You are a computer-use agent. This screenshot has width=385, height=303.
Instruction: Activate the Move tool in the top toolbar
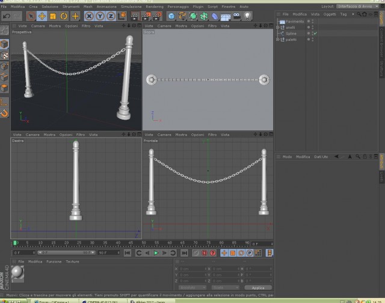(x=42, y=16)
